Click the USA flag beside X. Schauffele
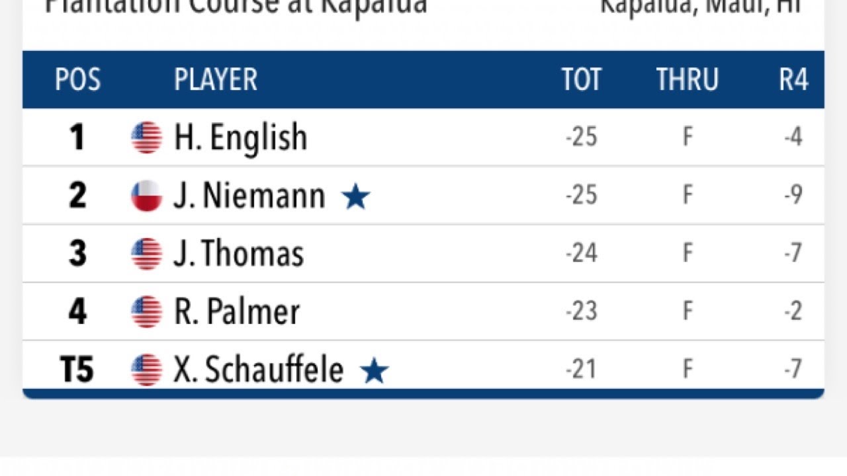 coord(146,370)
